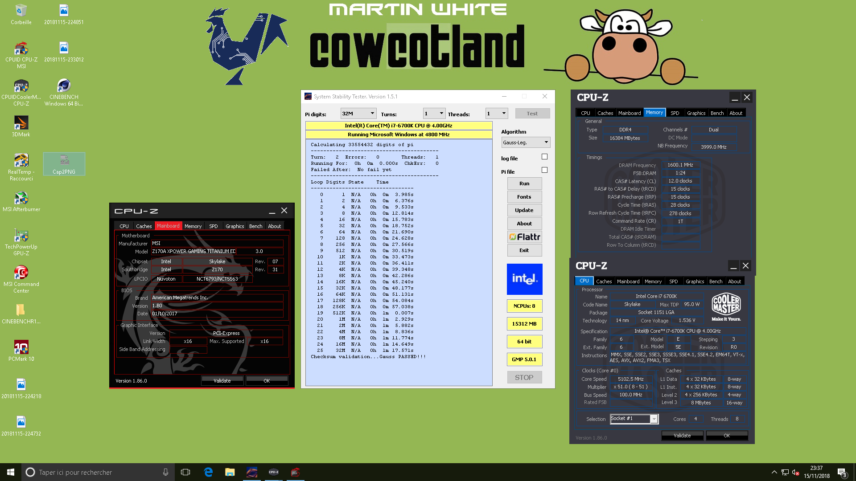Click the About button in Stability Tester
Screen dimensions: 856x481
524,224
